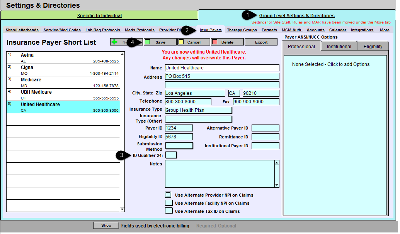The height and width of the screenshot is (234, 400).
Task: Open the ID Qualifier 24i dropdown
Action: [x=171, y=155]
